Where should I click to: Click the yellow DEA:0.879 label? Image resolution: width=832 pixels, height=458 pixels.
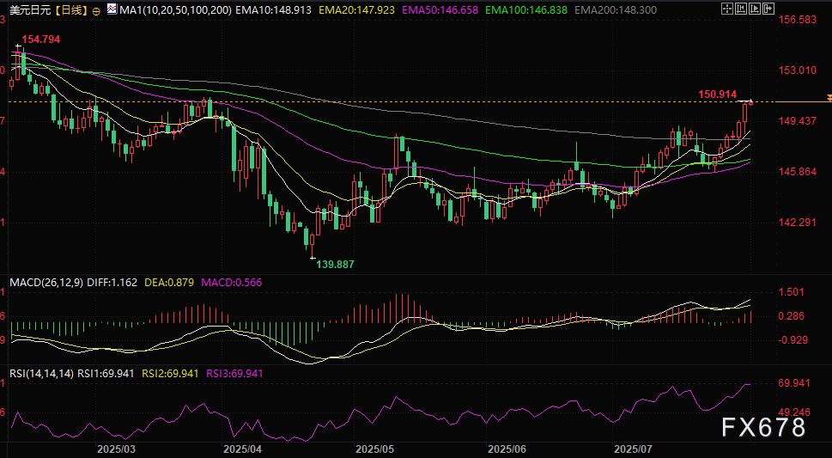[x=173, y=282]
